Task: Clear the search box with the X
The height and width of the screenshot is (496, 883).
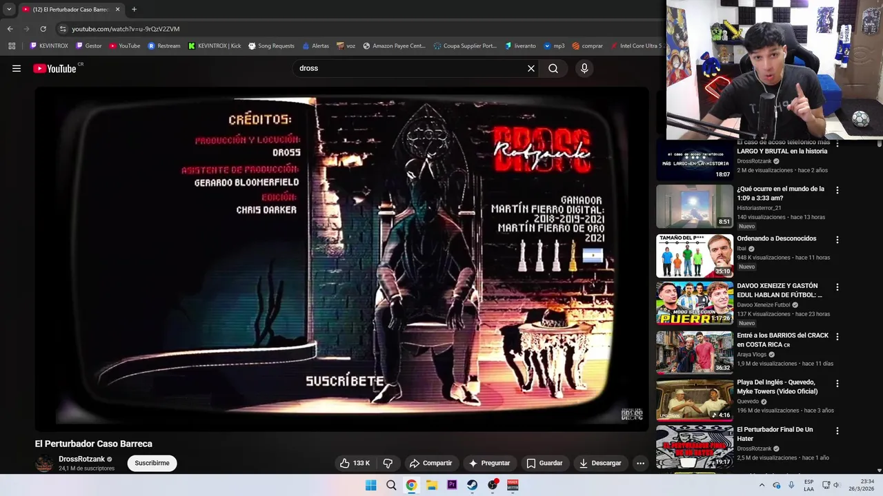Action: click(x=531, y=68)
